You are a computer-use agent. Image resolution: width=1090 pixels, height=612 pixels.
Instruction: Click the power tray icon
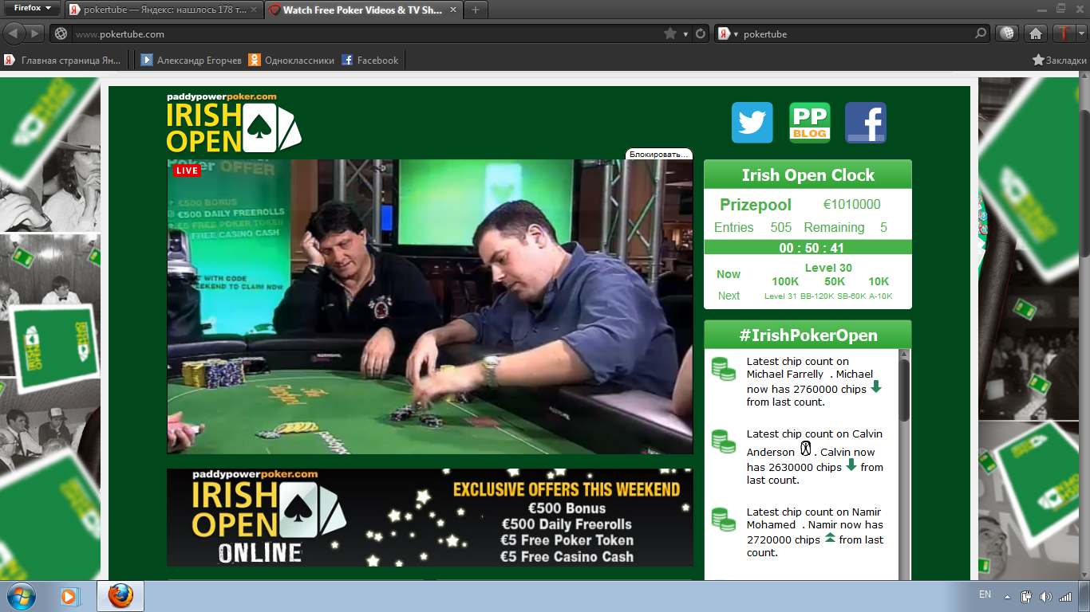coord(1027,596)
